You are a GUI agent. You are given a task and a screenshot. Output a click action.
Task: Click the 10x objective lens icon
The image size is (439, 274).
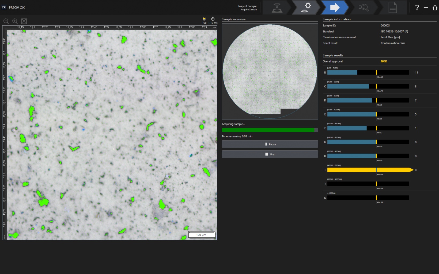(204, 19)
